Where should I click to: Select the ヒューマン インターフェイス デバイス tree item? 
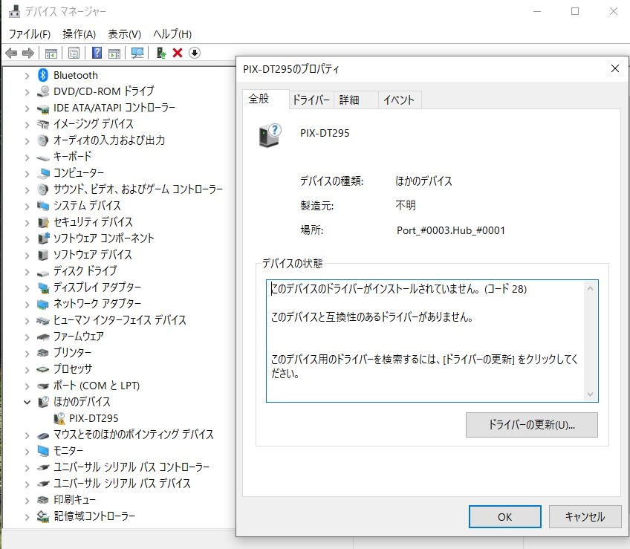[120, 320]
